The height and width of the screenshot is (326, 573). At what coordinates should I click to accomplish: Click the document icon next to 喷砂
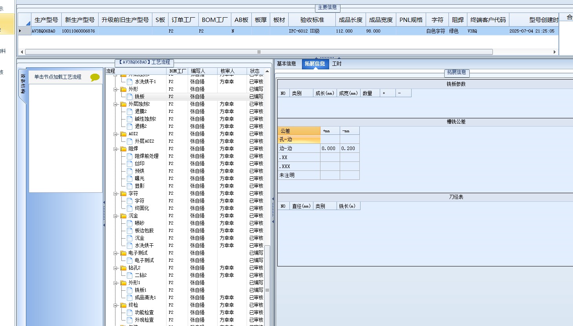tap(130, 223)
